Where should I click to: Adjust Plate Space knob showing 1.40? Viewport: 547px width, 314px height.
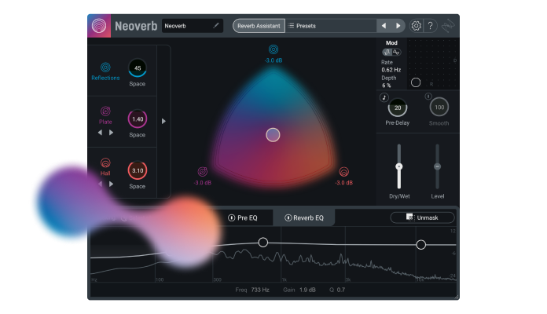pyautogui.click(x=138, y=119)
